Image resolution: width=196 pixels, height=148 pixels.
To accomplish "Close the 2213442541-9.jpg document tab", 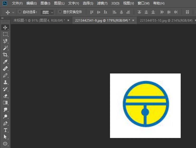I will point(133,20).
